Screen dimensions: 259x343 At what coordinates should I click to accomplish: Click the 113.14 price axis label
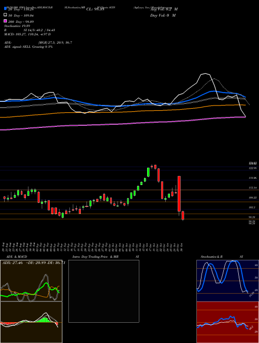pyautogui.click(x=253, y=188)
